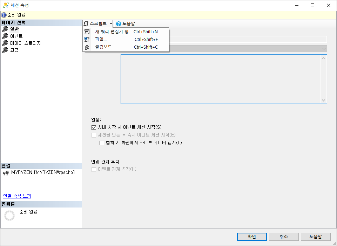Click the new query editor window icon
This screenshot has height=246, width=337.
(87, 32)
